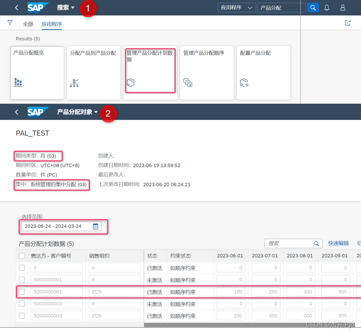Viewport: 361px width, 332px height.
Task: Open the calendar icon in the selection range field
Action: pyautogui.click(x=95, y=226)
